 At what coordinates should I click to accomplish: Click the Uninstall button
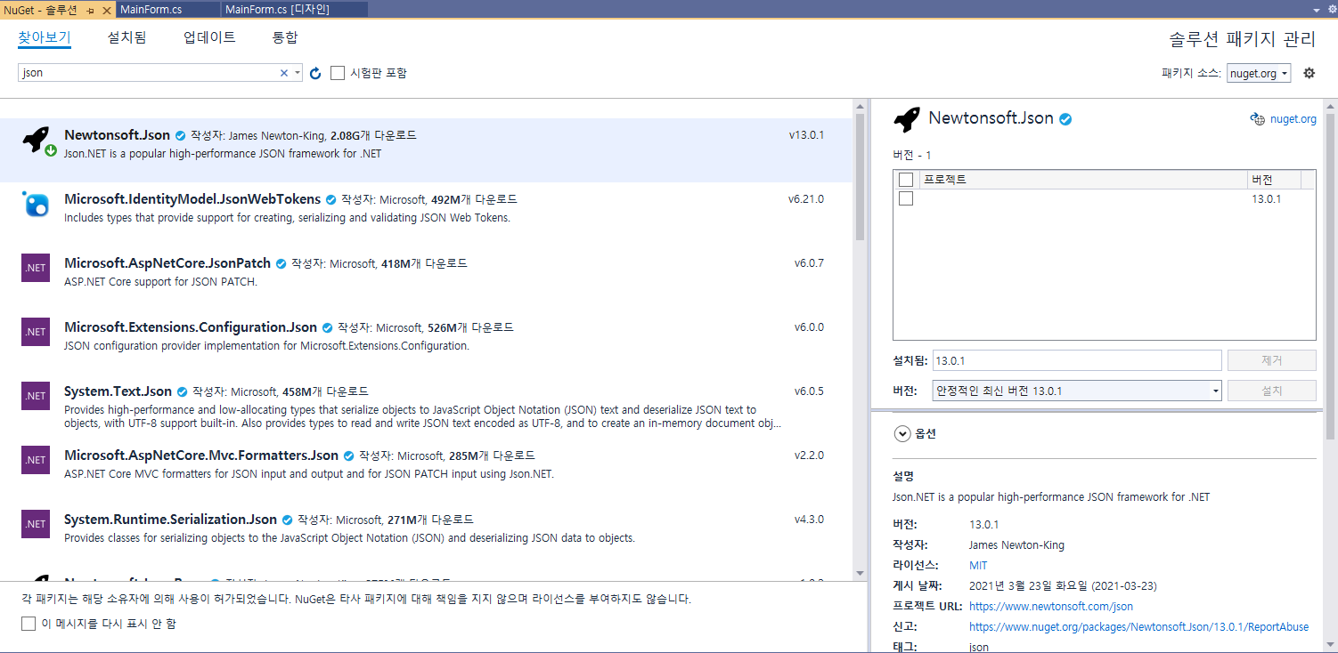(1271, 360)
